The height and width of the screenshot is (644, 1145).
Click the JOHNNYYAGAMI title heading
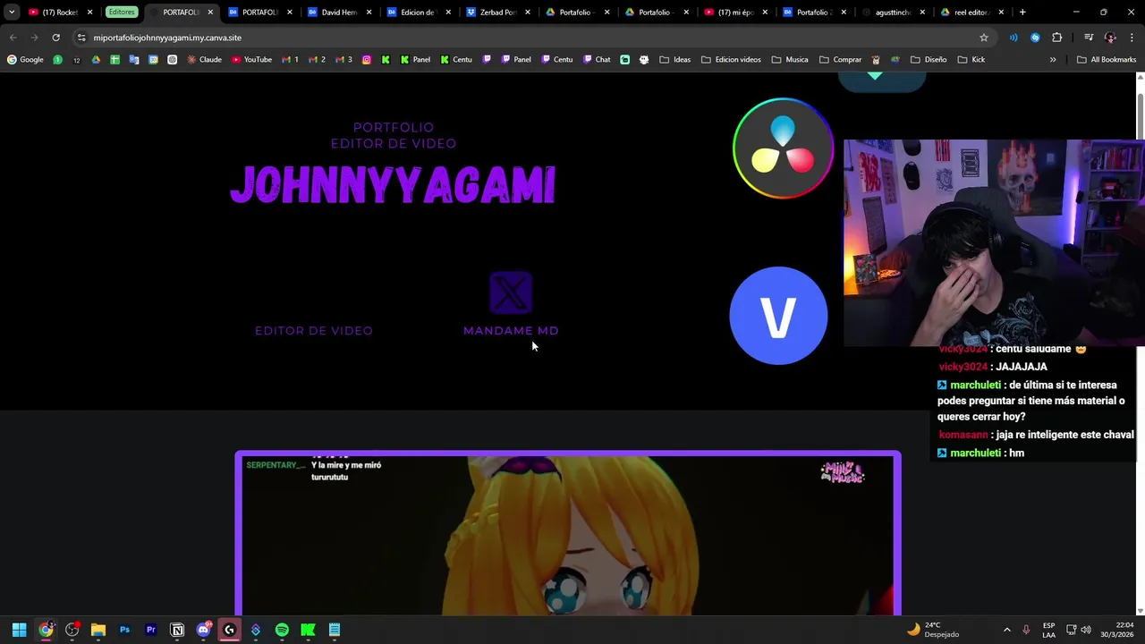coord(393,185)
